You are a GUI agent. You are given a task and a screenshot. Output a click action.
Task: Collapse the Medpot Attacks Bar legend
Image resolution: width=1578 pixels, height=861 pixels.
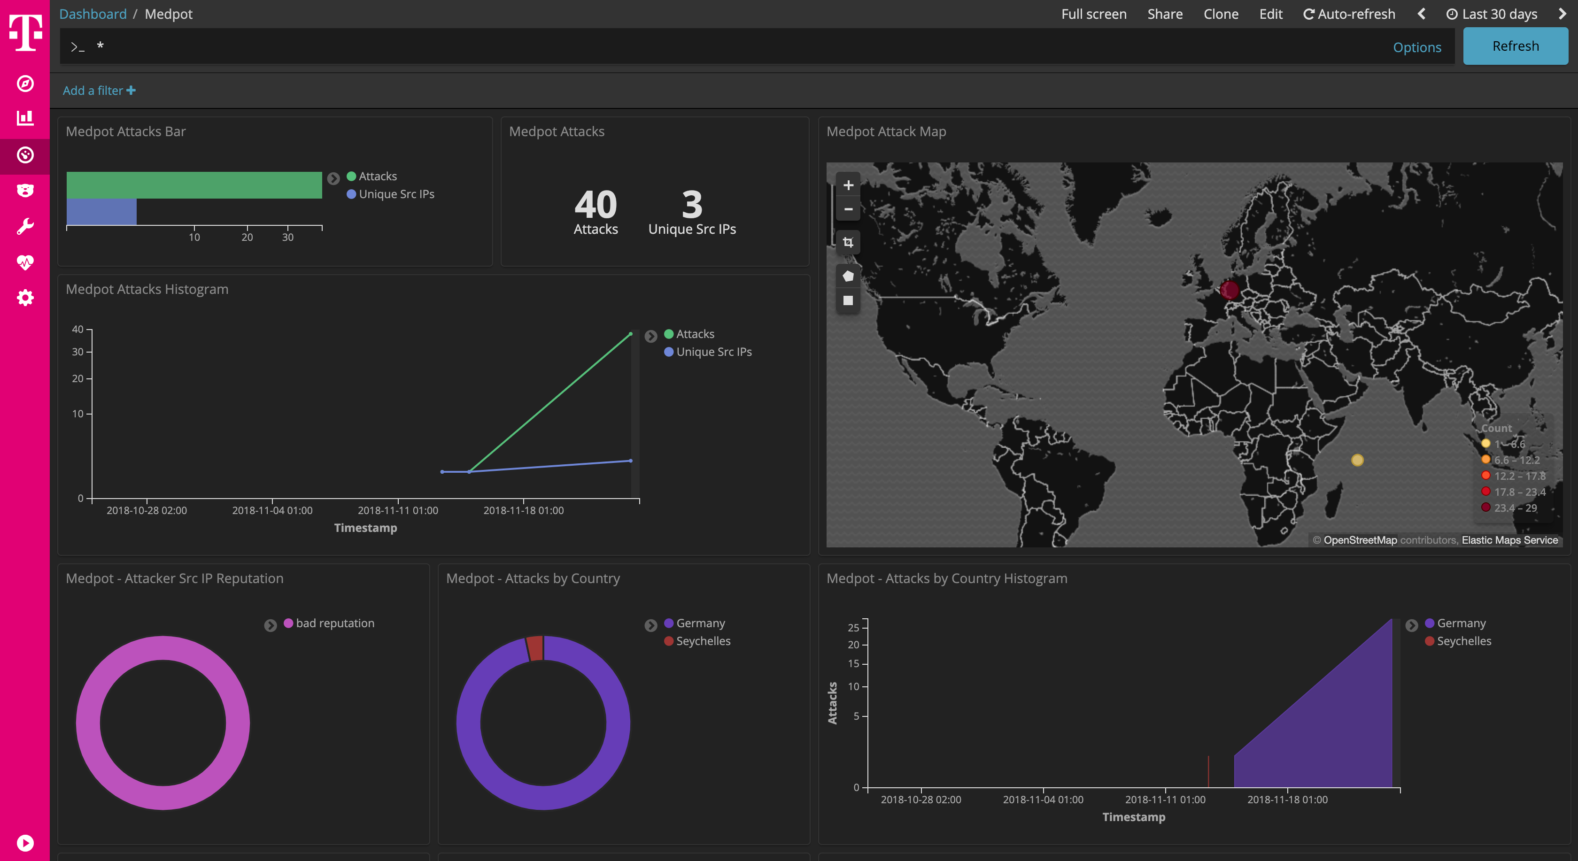(333, 178)
